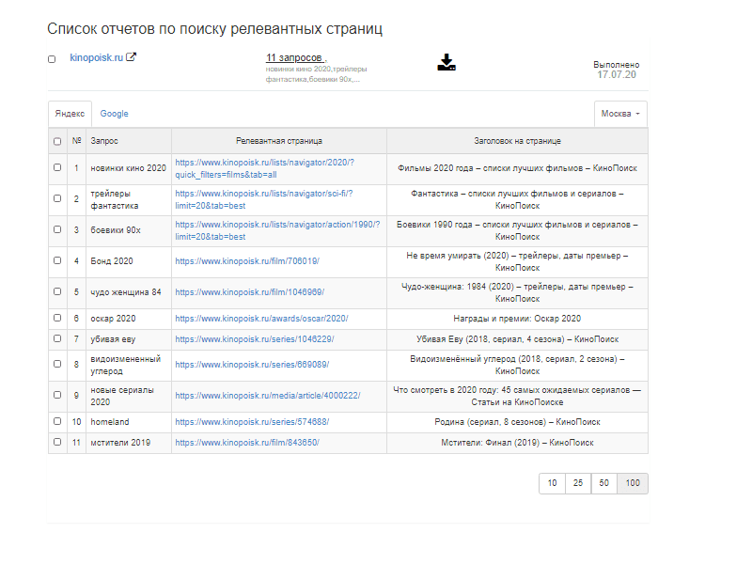Click the query text чудо женщина 84
This screenshot has height=564, width=752.
click(x=126, y=292)
